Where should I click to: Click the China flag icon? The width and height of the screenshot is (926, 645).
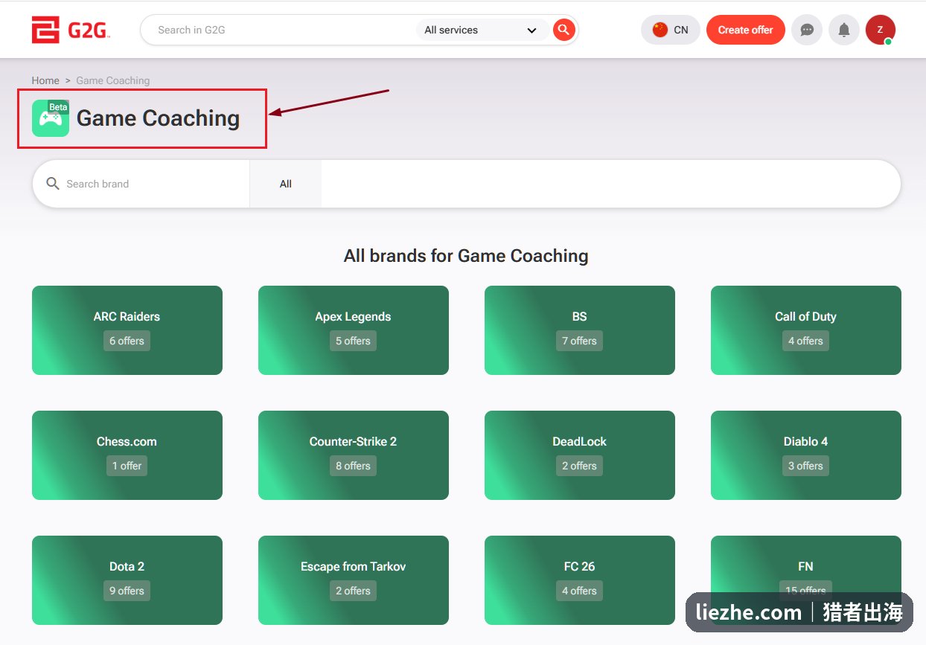point(660,30)
